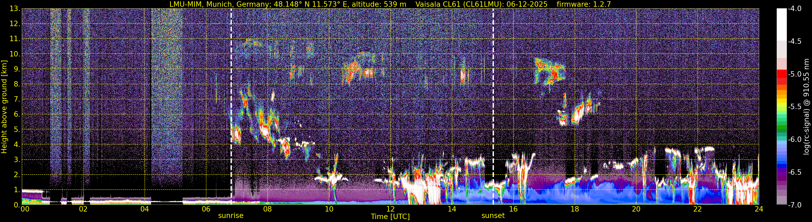Click the dark blue colorbar segment

(x=781, y=167)
